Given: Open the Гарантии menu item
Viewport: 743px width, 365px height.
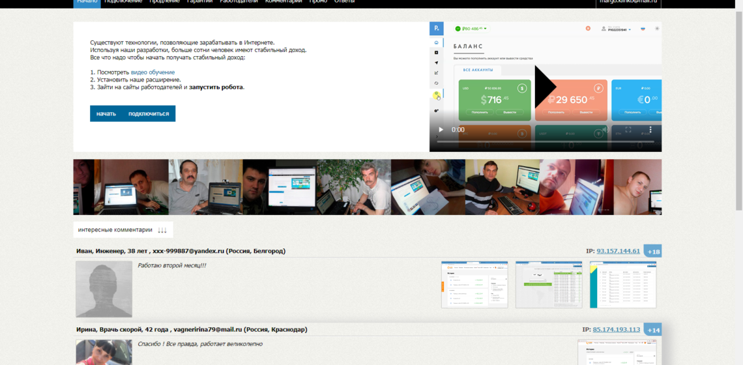Looking at the screenshot, I should point(199,2).
